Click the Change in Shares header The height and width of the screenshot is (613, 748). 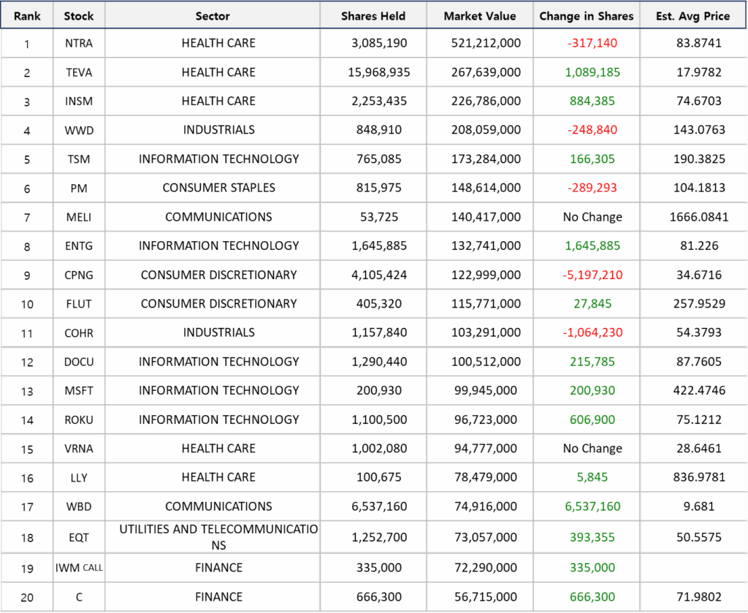(587, 16)
